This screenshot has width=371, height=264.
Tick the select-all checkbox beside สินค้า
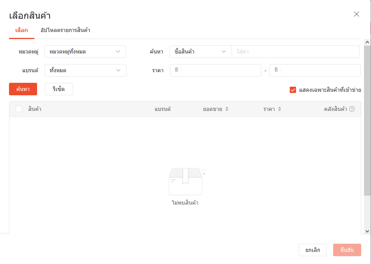(x=19, y=109)
